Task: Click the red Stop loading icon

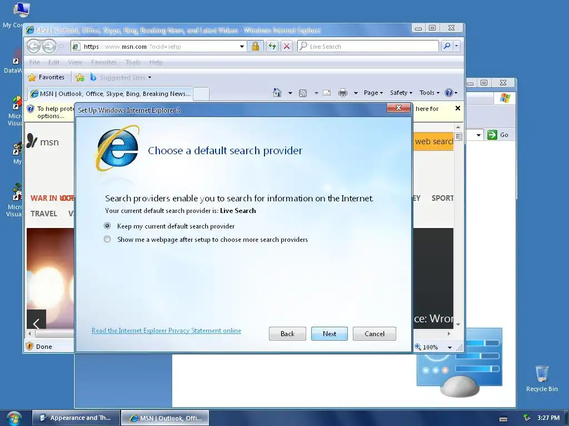Action: 287,46
